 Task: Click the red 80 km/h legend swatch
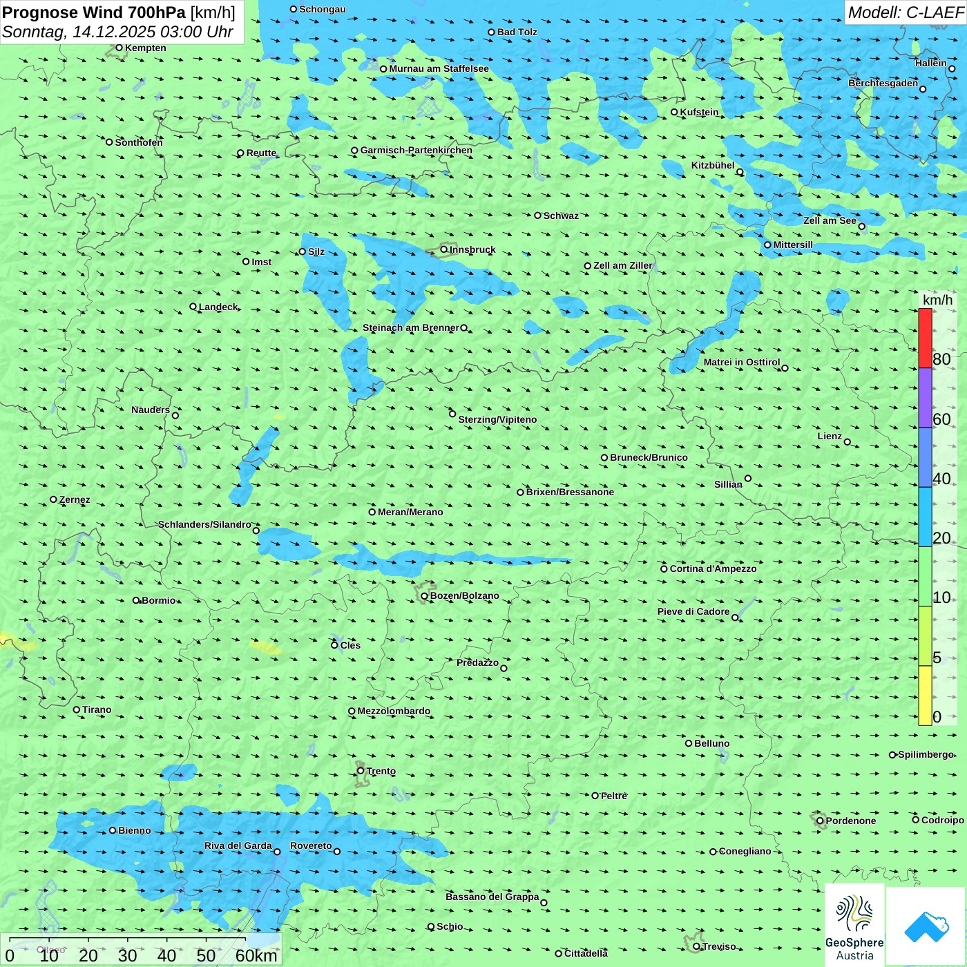tap(925, 338)
